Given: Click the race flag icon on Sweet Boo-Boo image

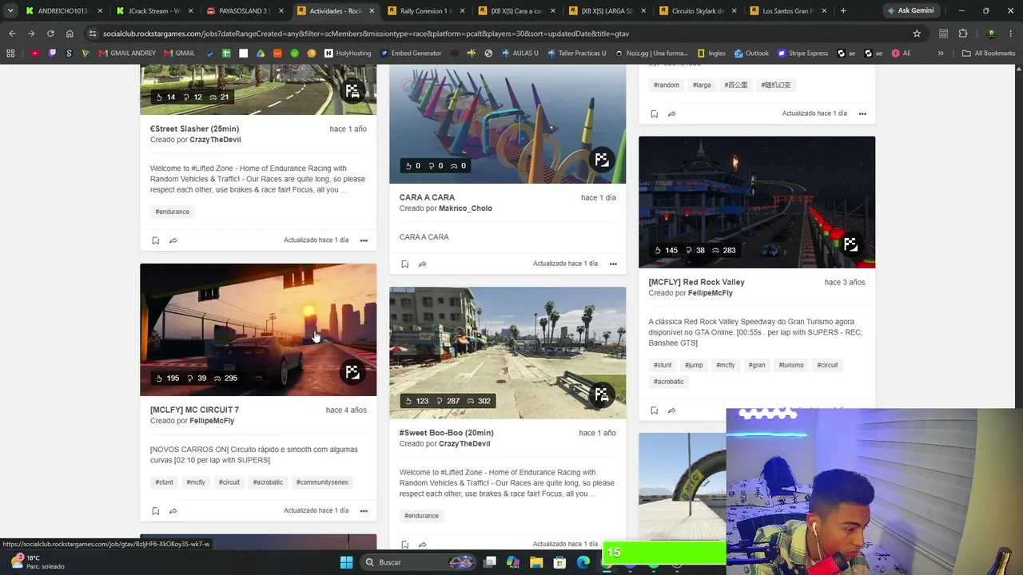Looking at the screenshot, I should click(x=601, y=395).
